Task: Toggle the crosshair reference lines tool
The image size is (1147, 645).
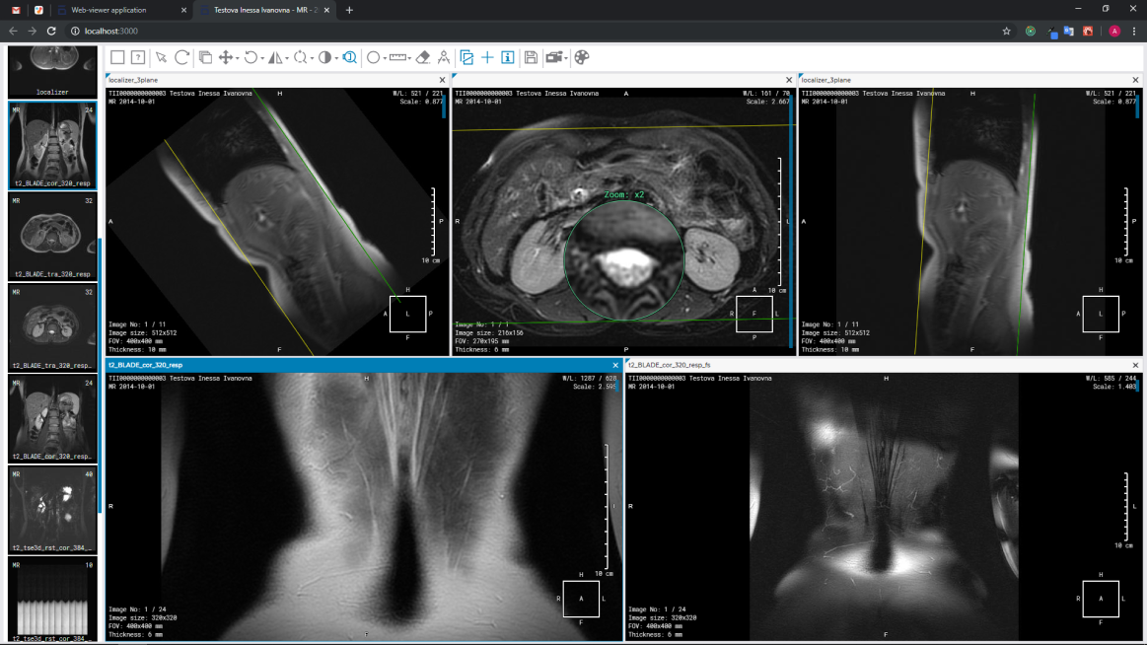Action: coord(487,57)
